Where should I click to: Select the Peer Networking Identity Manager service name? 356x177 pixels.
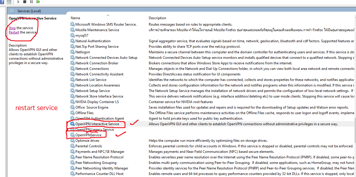coord(102,168)
